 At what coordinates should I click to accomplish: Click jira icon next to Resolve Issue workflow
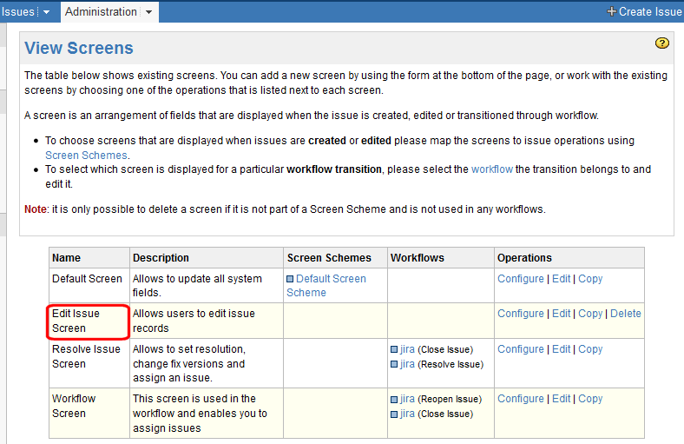point(394,364)
